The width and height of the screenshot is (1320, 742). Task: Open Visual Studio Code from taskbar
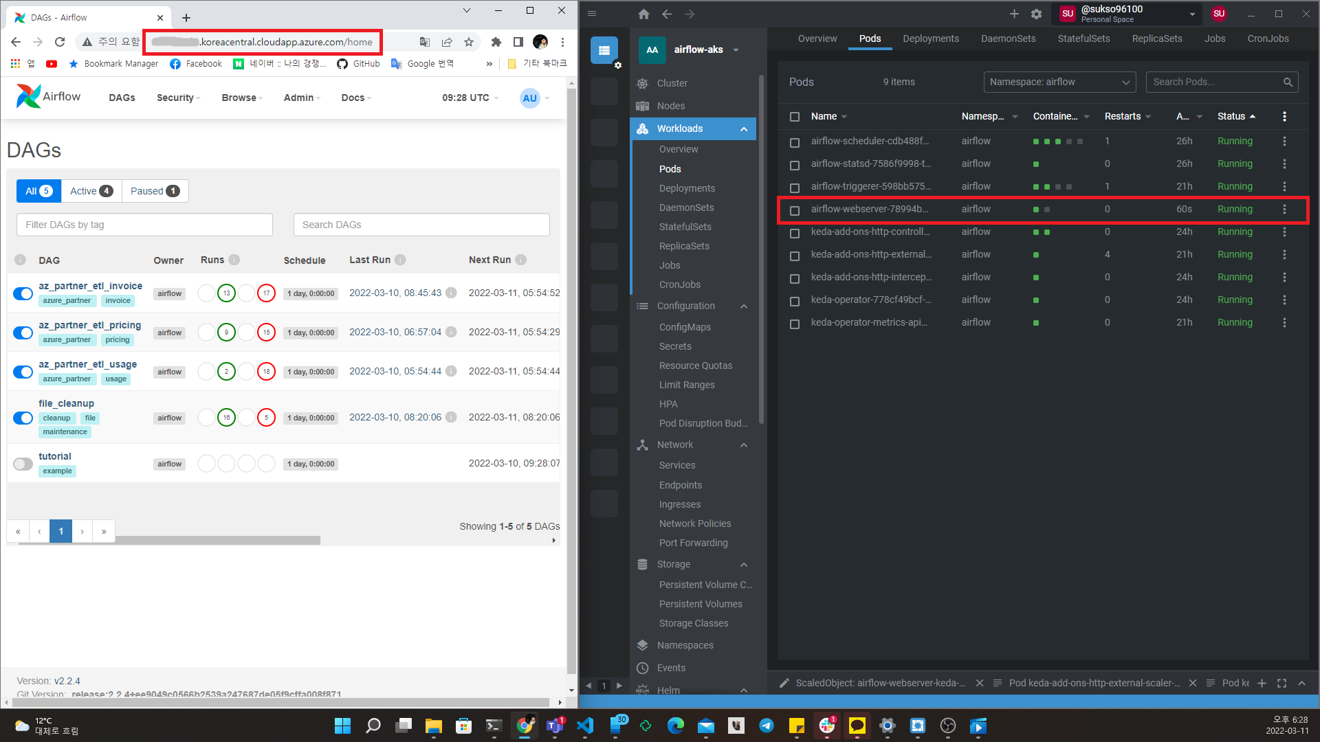[585, 726]
